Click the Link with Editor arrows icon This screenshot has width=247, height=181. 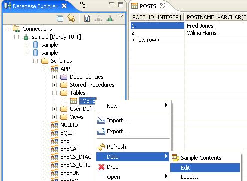click(x=71, y=18)
